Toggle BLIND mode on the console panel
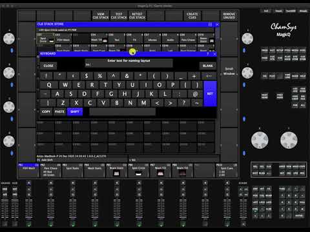The image size is (310, 232). click(x=262, y=173)
